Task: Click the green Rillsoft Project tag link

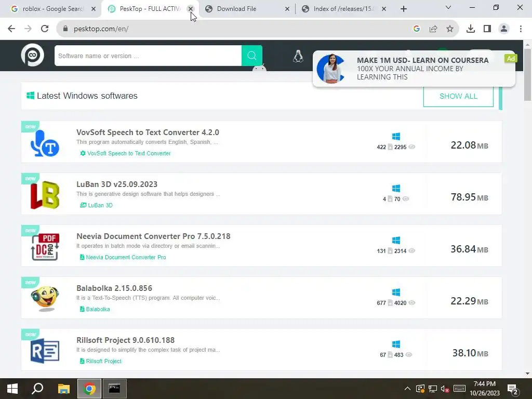Action: (100, 361)
